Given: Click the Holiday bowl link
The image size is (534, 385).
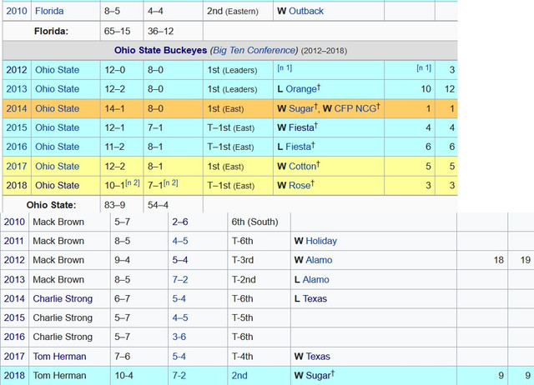Looking at the screenshot, I should point(322,241).
